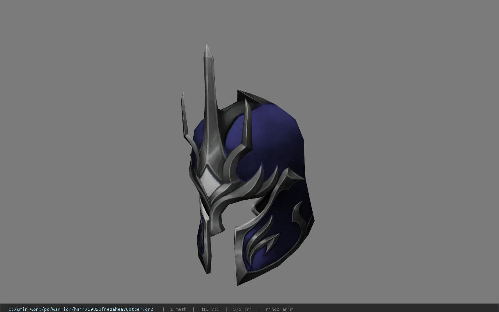The image size is (499, 312).
Task: Click the '413 vtx' vertex count
Action: [x=210, y=309]
